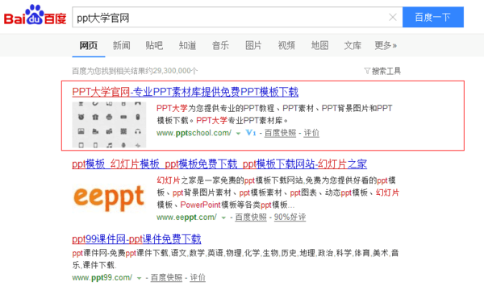Click 评价 for the ppt99 result

pyautogui.click(x=198, y=278)
